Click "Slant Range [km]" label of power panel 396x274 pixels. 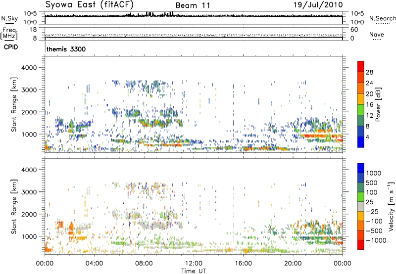(x=14, y=104)
